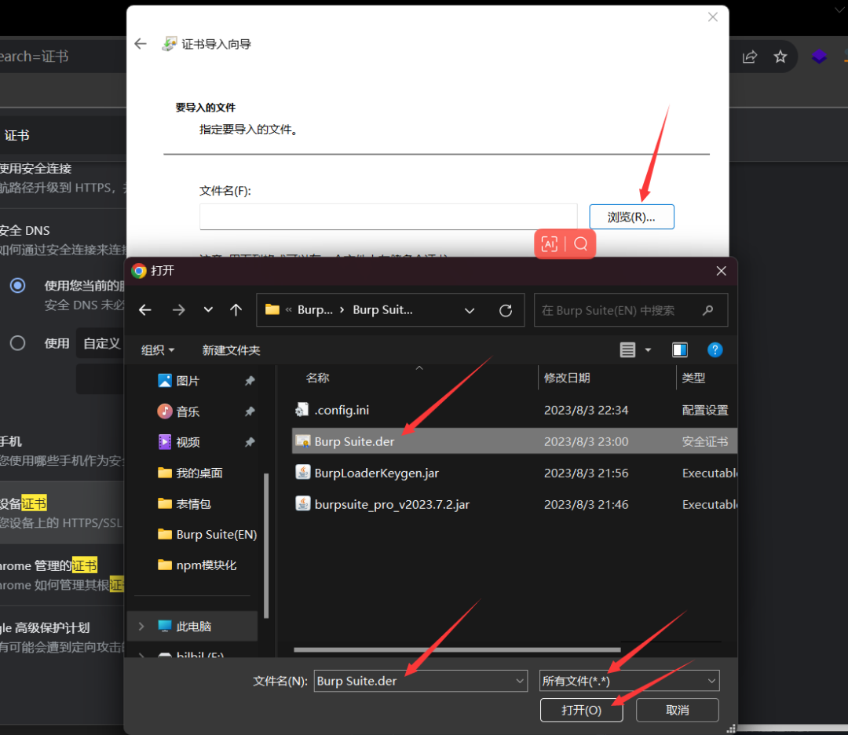Open the help question mark icon
Image resolution: width=848 pixels, height=735 pixels.
pos(715,350)
